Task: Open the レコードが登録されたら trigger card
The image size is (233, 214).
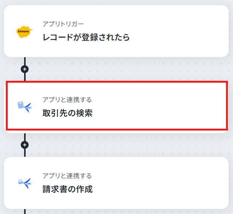Action: pos(116,31)
